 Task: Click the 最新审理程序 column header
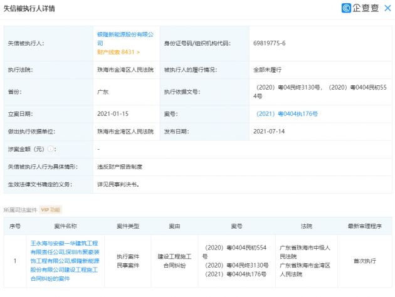(x=364, y=226)
